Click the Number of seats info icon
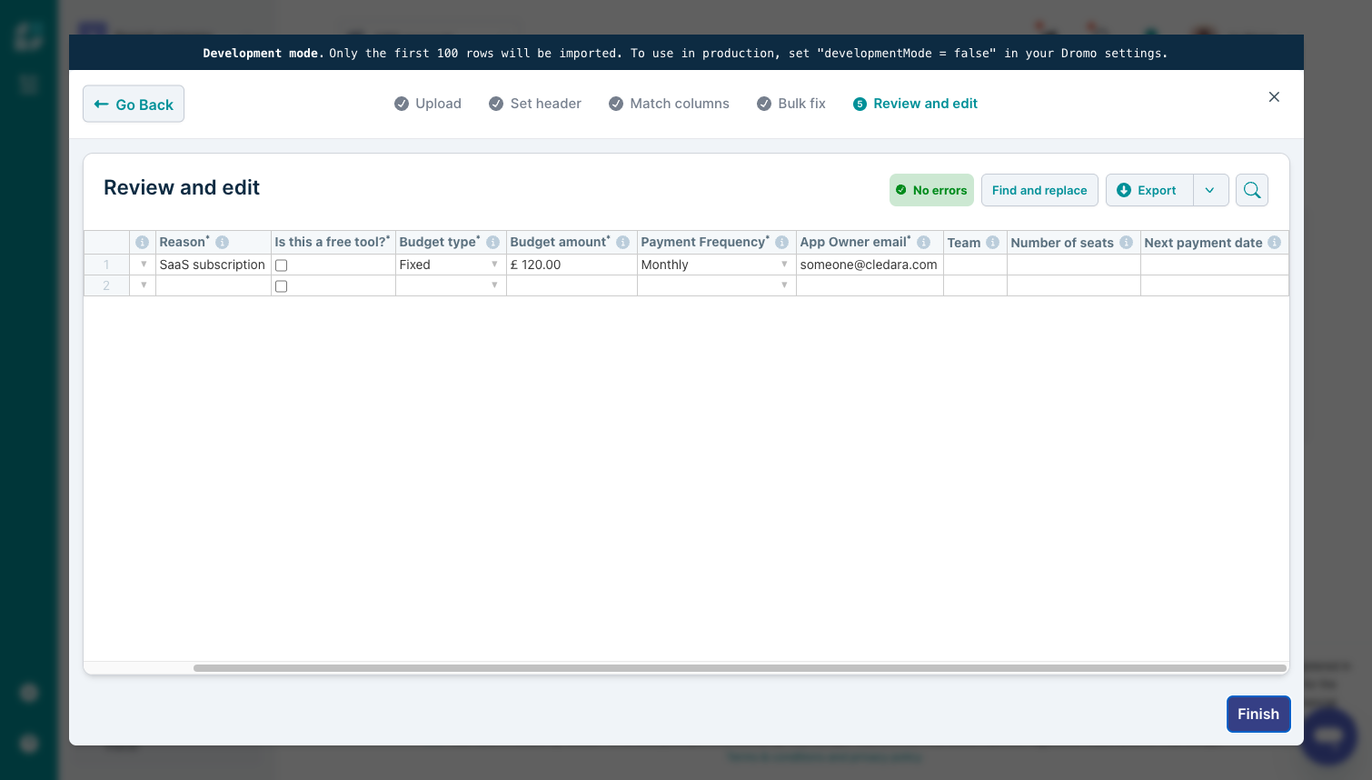 (1126, 242)
